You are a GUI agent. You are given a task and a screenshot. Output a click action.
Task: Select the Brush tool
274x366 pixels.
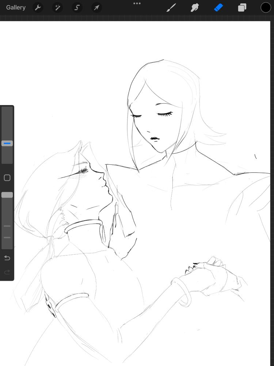coord(171,7)
